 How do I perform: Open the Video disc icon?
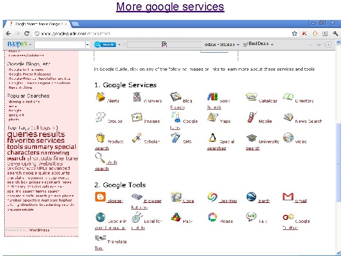pyautogui.click(x=288, y=137)
